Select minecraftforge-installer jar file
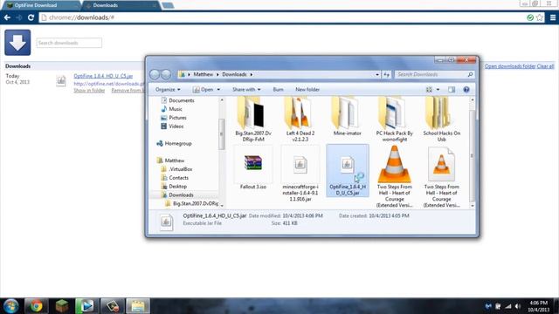The height and width of the screenshot is (314, 559). [300, 173]
